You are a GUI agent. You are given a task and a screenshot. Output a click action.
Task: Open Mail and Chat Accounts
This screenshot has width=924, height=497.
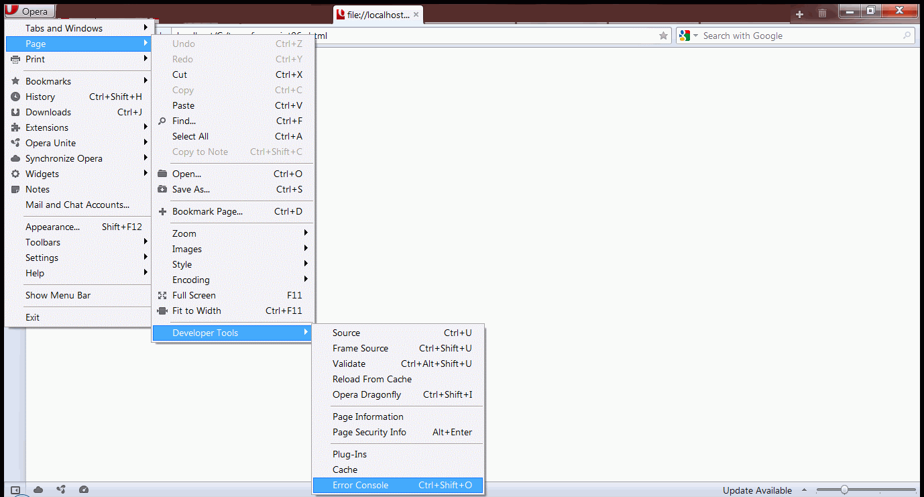78,205
